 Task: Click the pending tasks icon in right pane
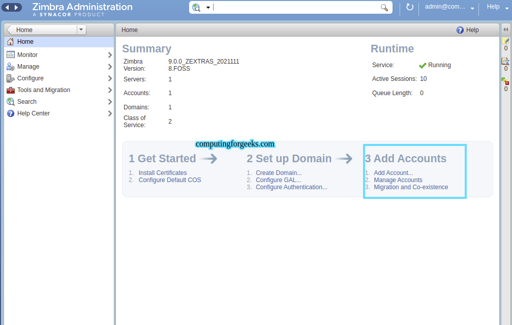tap(505, 61)
